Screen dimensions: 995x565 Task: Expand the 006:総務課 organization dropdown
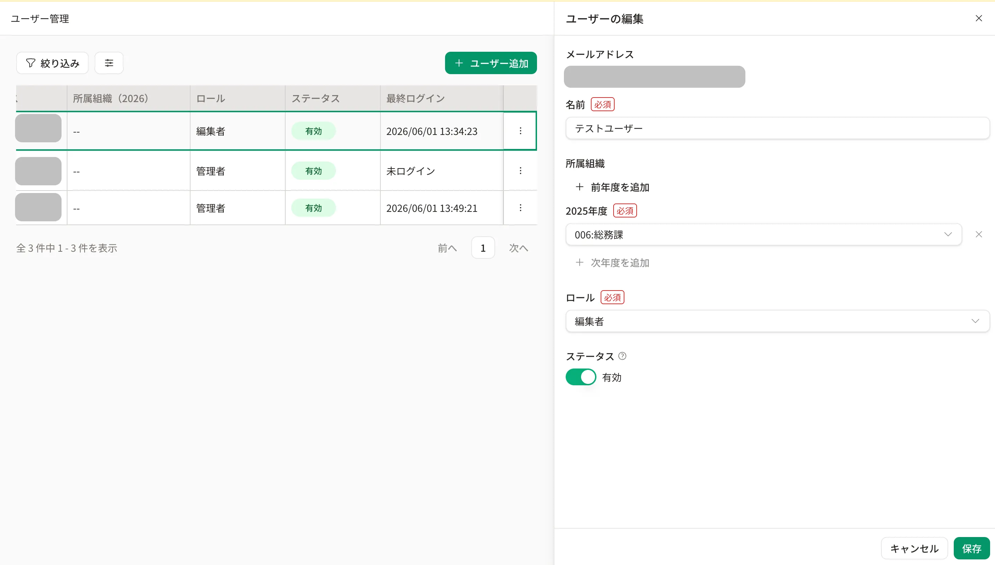[x=764, y=234]
